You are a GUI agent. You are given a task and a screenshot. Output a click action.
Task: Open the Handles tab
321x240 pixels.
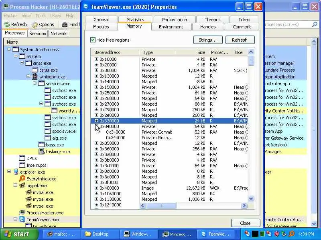(208, 27)
